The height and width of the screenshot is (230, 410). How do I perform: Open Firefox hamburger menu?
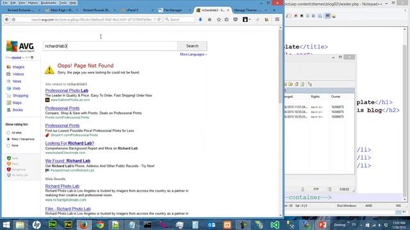(x=277, y=20)
